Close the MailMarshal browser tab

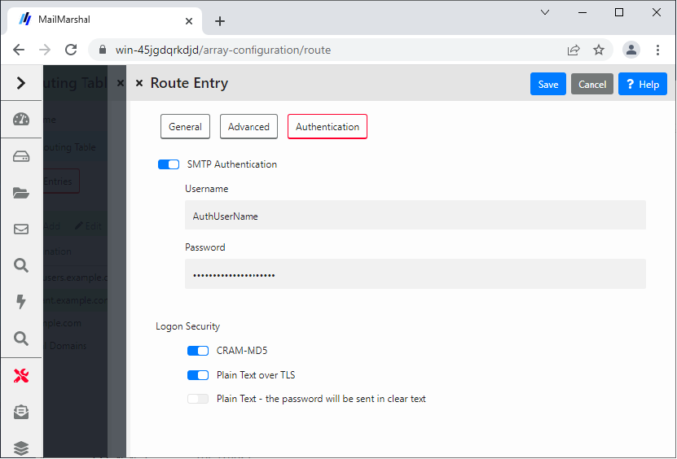tap(189, 21)
